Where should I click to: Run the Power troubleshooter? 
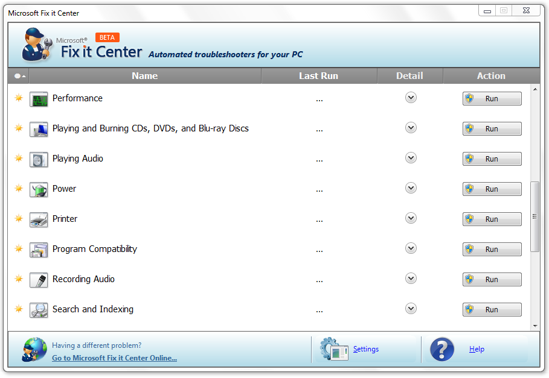coord(492,189)
